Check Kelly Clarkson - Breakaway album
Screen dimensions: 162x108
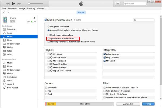point(104,91)
